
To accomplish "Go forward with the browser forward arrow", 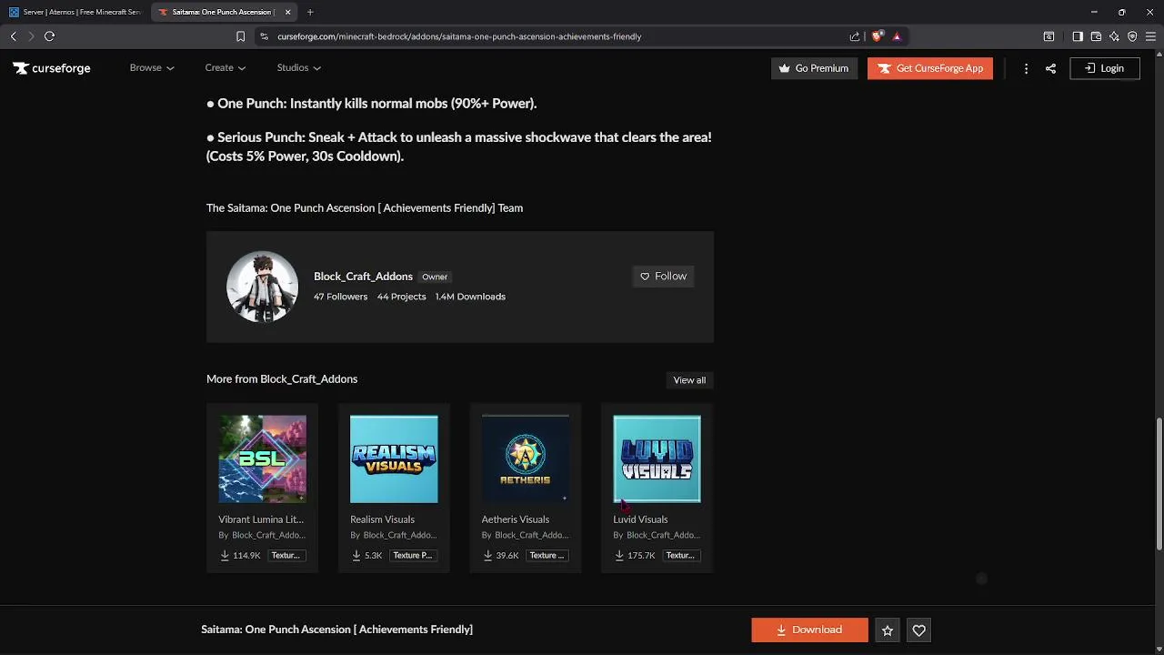I will click(31, 36).
